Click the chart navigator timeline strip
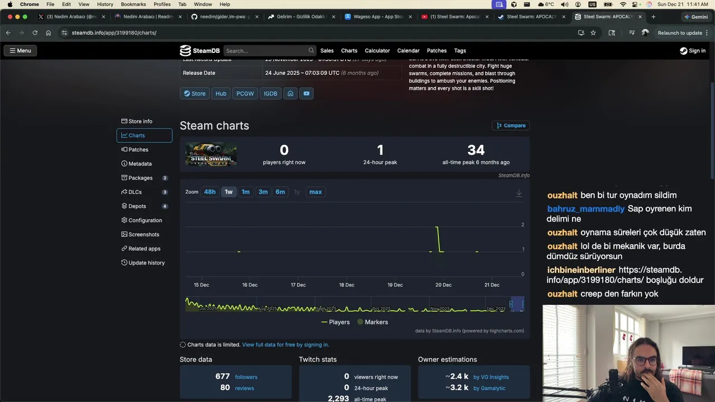Screen dimensions: 715x402 tap(355, 304)
